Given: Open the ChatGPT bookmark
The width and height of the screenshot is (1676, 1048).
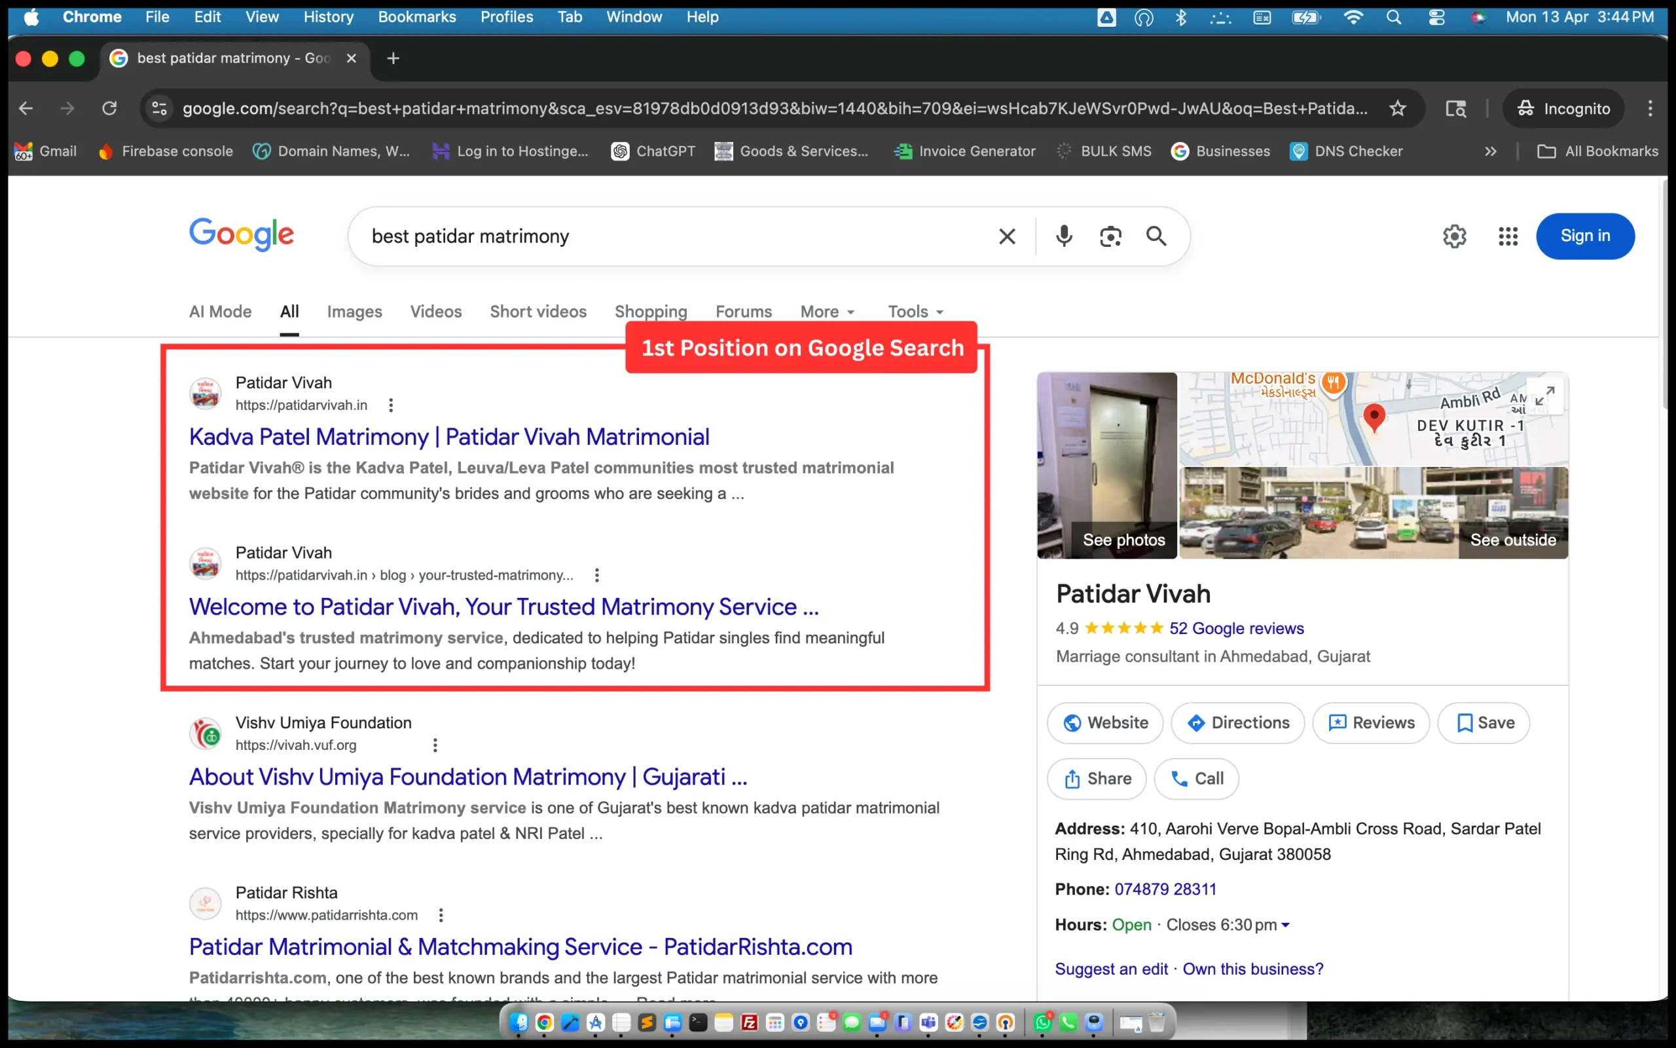Looking at the screenshot, I should click(653, 151).
